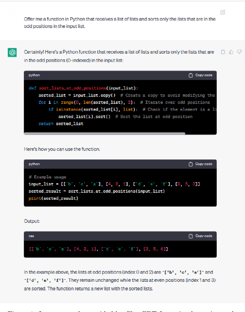Click the 'python' label on second code block
The width and height of the screenshot is (245, 312).
click(x=34, y=164)
